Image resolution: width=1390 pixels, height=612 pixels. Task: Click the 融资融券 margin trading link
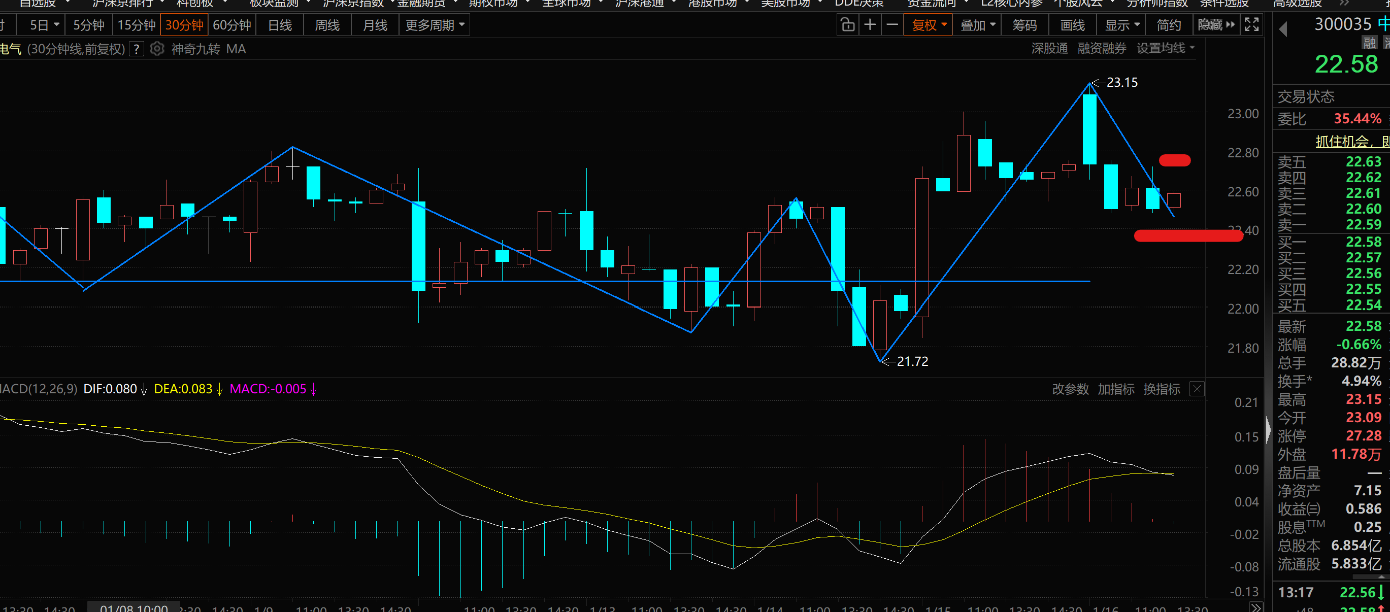[1101, 49]
